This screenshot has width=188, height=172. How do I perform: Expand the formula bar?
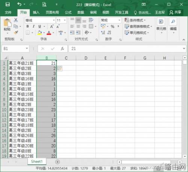(184, 48)
